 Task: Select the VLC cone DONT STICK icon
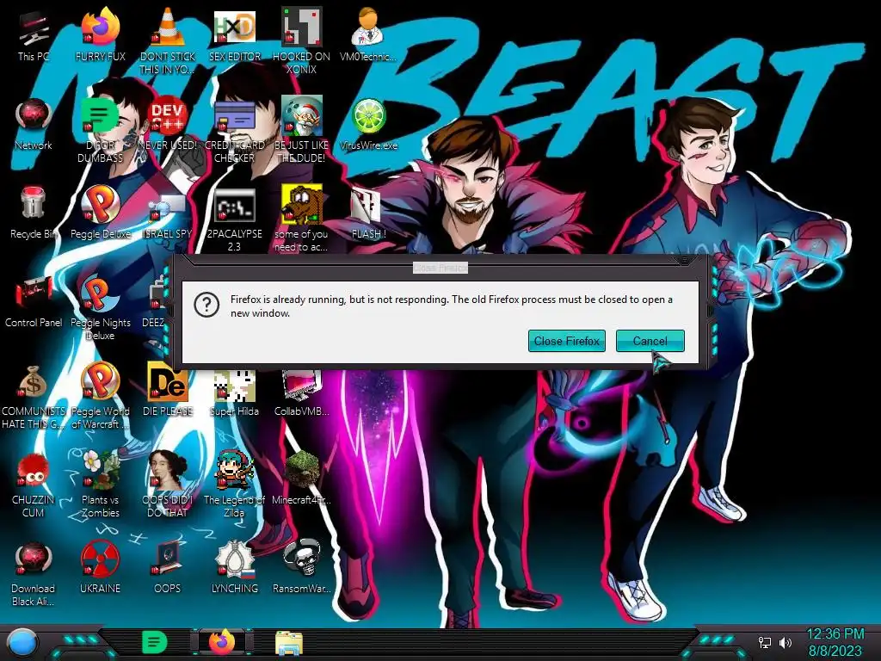point(168,40)
